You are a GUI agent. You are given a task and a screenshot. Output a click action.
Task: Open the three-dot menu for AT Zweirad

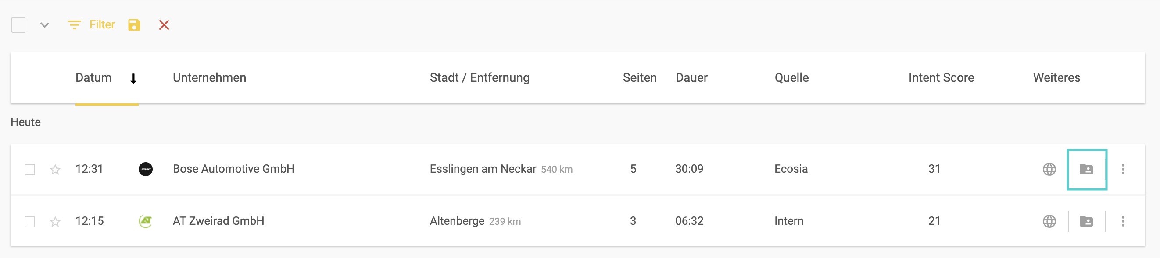[1123, 221]
